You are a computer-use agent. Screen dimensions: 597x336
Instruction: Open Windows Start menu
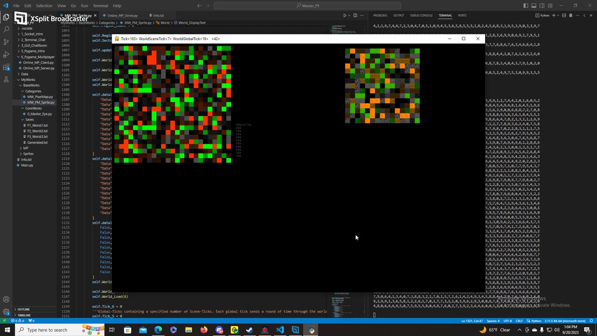(7, 330)
